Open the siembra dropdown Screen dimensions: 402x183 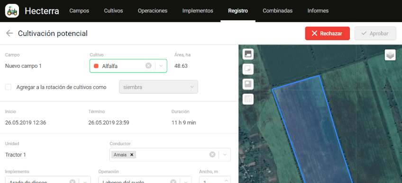point(158,87)
